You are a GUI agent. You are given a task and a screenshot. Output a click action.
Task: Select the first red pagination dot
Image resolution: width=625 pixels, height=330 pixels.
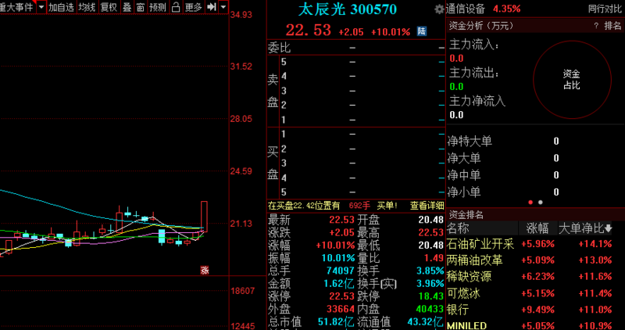[530, 203]
